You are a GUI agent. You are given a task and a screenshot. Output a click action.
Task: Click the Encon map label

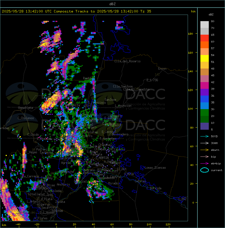pos(162,69)
